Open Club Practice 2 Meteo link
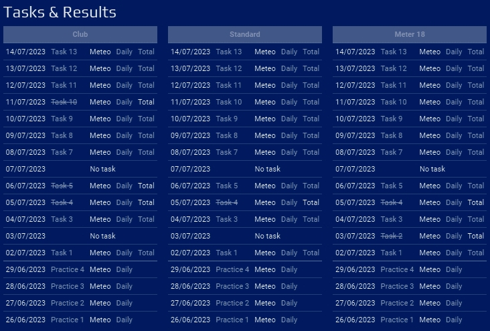The height and width of the screenshot is (331, 490). point(100,303)
